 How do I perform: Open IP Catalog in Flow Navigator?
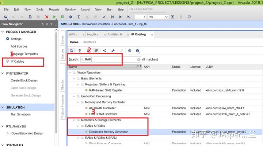(18, 62)
